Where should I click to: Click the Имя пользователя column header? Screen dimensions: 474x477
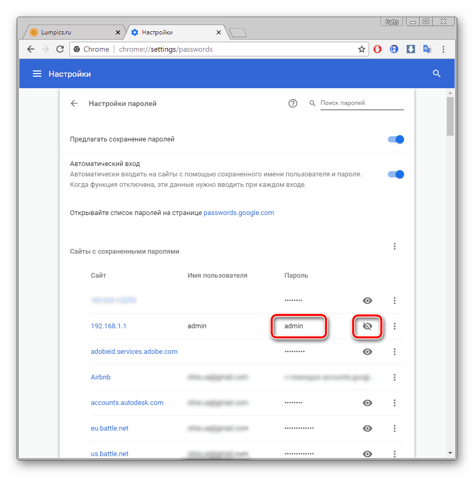point(217,276)
